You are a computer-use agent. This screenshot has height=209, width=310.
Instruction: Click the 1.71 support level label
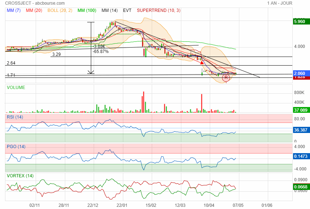(x=11, y=75)
